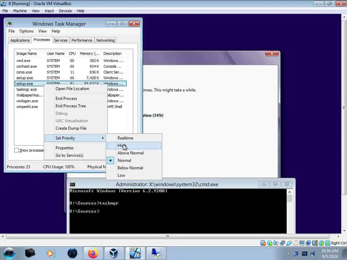The width and height of the screenshot is (347, 260).
Task: Set priority to High
Action: click(134, 146)
